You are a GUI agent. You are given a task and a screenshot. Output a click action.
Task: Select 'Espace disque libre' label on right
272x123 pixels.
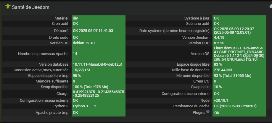(193, 64)
